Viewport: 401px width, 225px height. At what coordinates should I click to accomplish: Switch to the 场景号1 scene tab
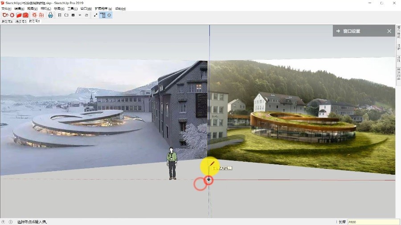(7, 21)
